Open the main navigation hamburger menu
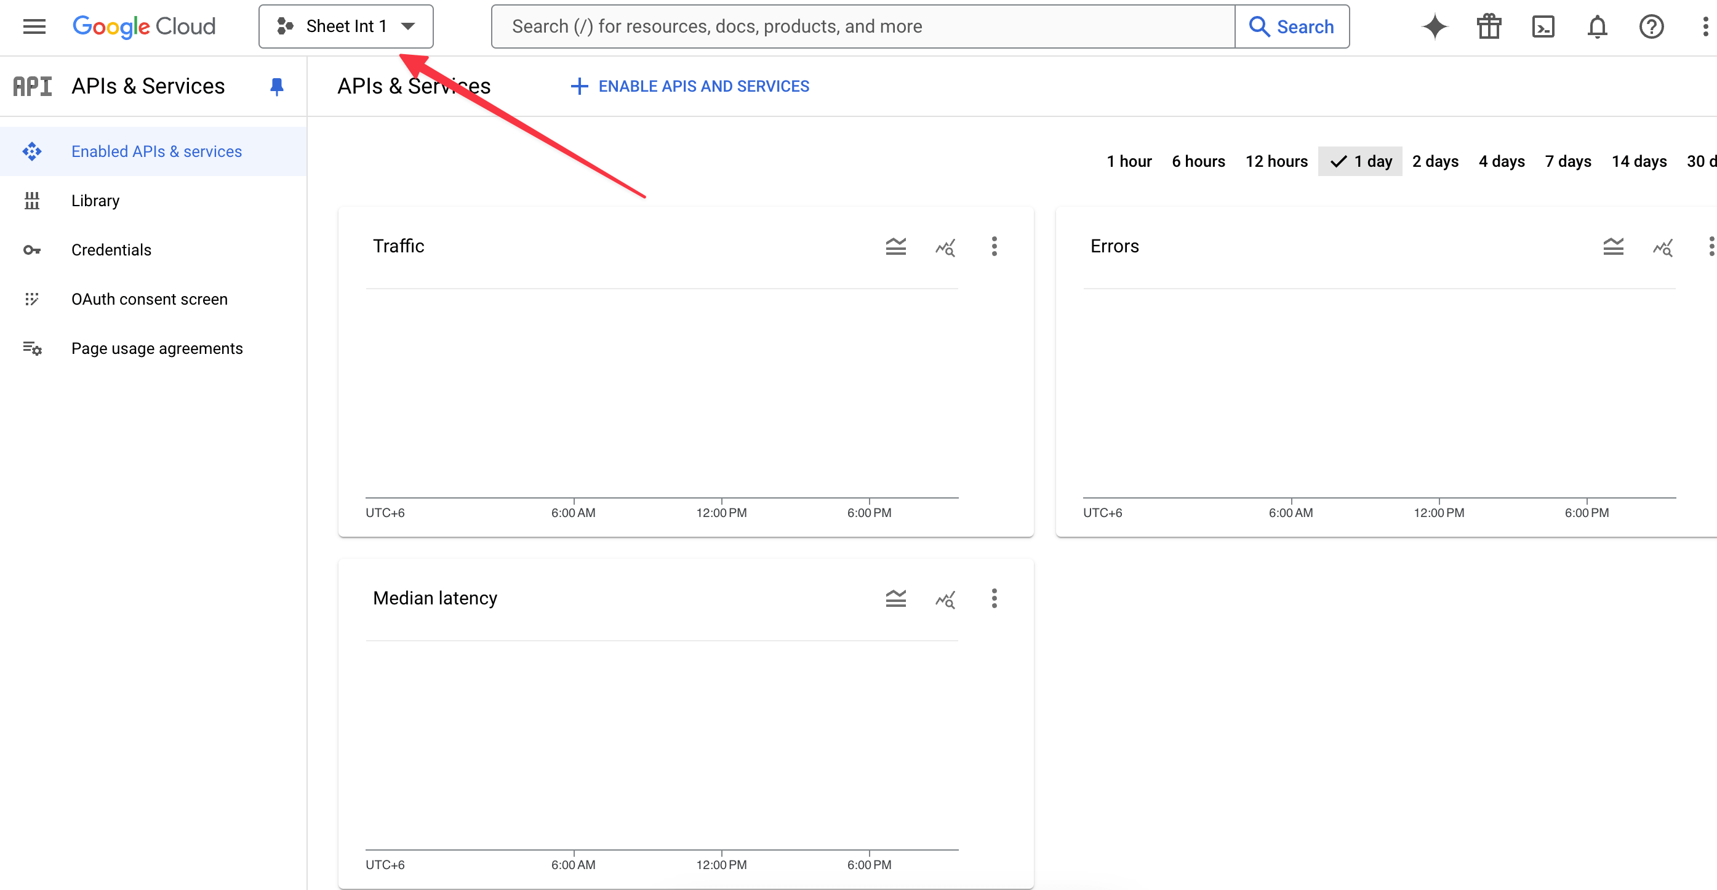 point(34,26)
